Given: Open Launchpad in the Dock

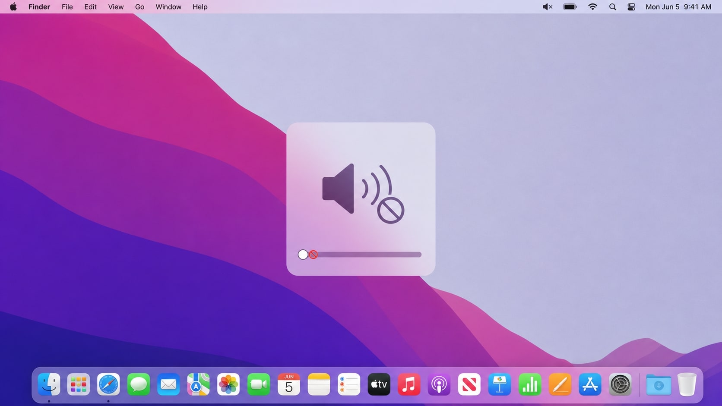Looking at the screenshot, I should tap(79, 384).
